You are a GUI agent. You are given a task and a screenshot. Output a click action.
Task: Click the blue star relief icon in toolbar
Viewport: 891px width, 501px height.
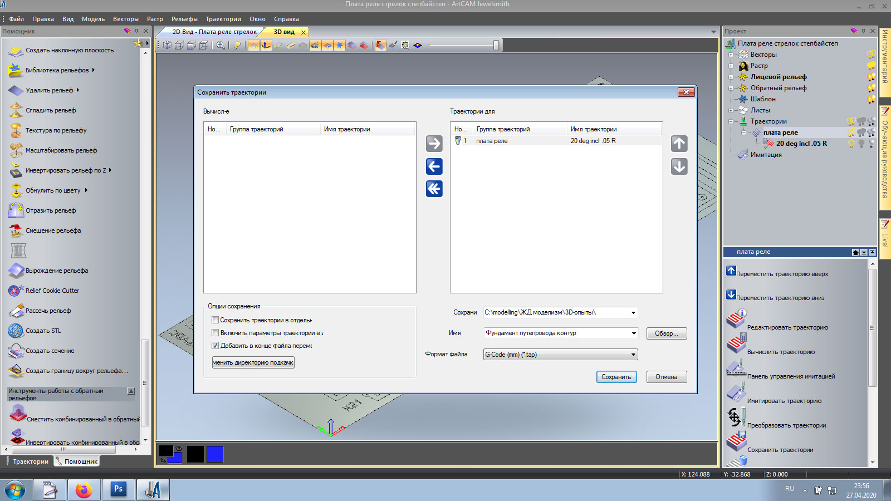pyautogui.click(x=340, y=45)
